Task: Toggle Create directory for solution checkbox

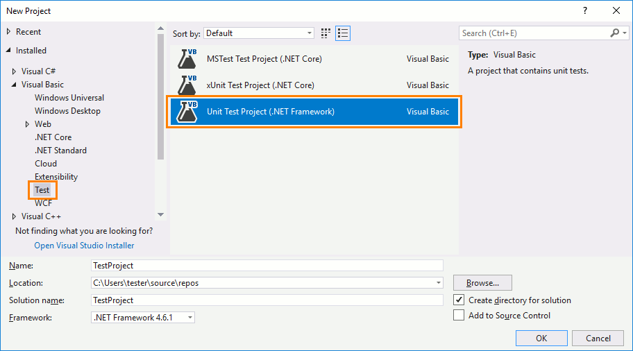Action: [x=459, y=300]
